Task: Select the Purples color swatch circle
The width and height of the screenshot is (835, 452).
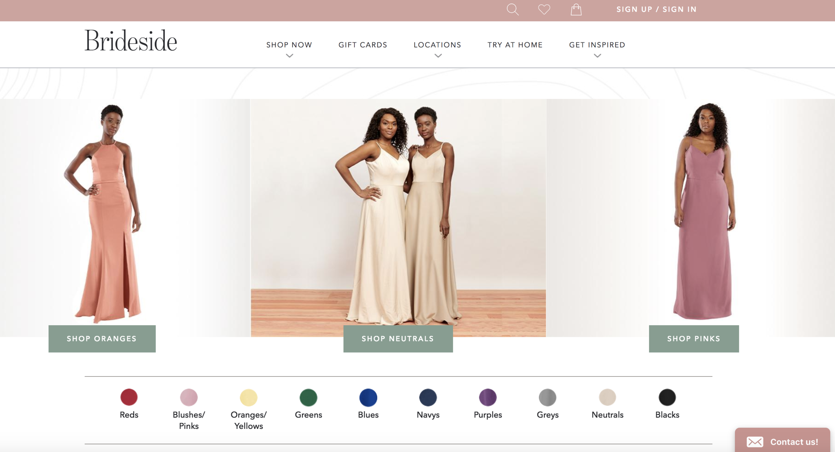Action: (487, 398)
